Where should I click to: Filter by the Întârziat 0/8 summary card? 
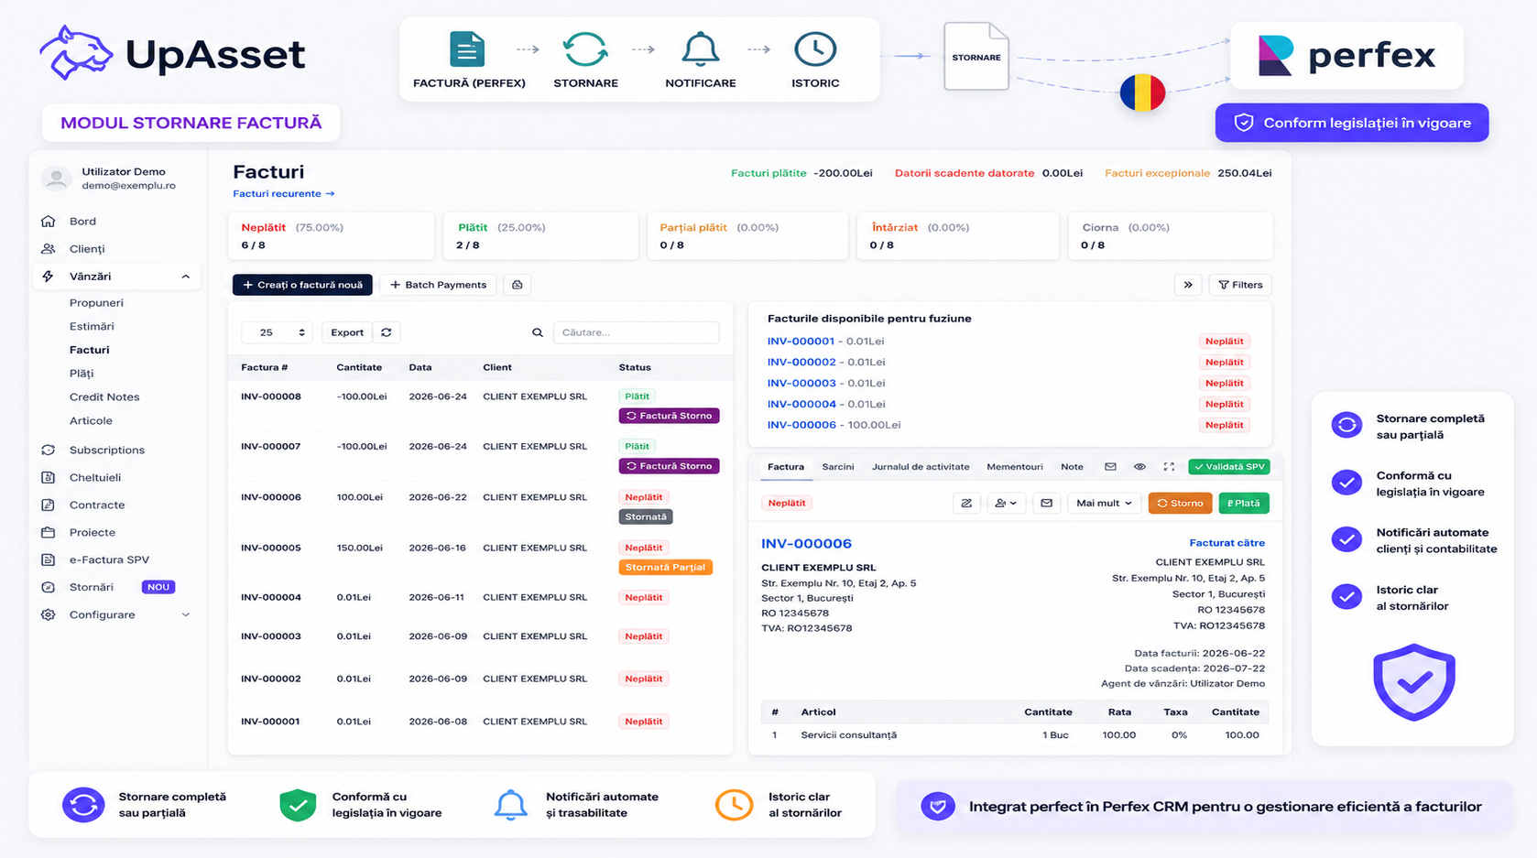coord(957,236)
